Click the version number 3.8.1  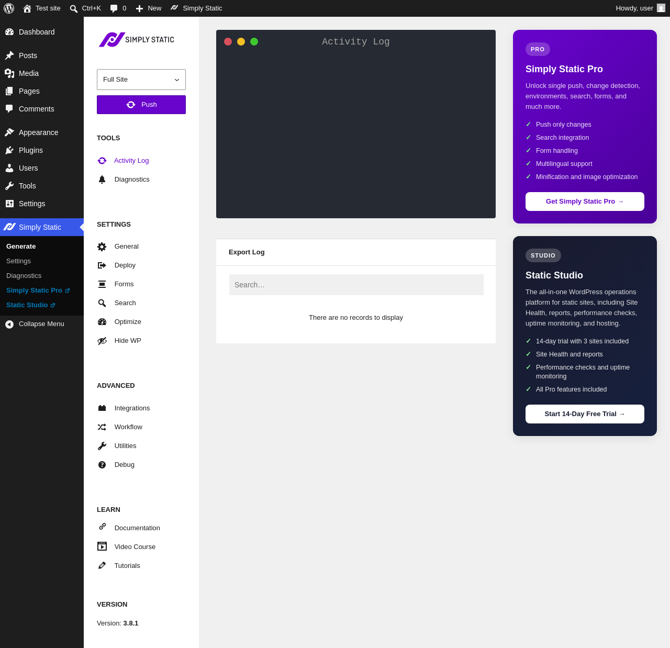click(x=131, y=623)
